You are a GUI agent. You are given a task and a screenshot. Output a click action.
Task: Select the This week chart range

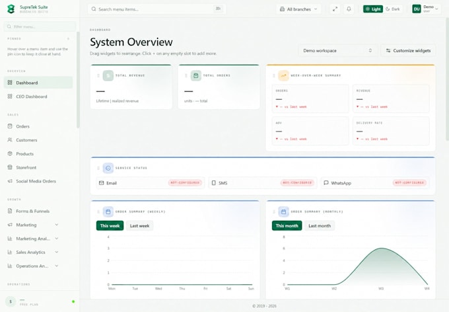tap(110, 225)
